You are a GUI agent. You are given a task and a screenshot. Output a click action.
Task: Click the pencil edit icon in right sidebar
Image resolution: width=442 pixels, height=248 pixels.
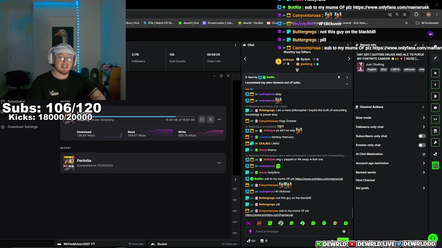point(435,58)
